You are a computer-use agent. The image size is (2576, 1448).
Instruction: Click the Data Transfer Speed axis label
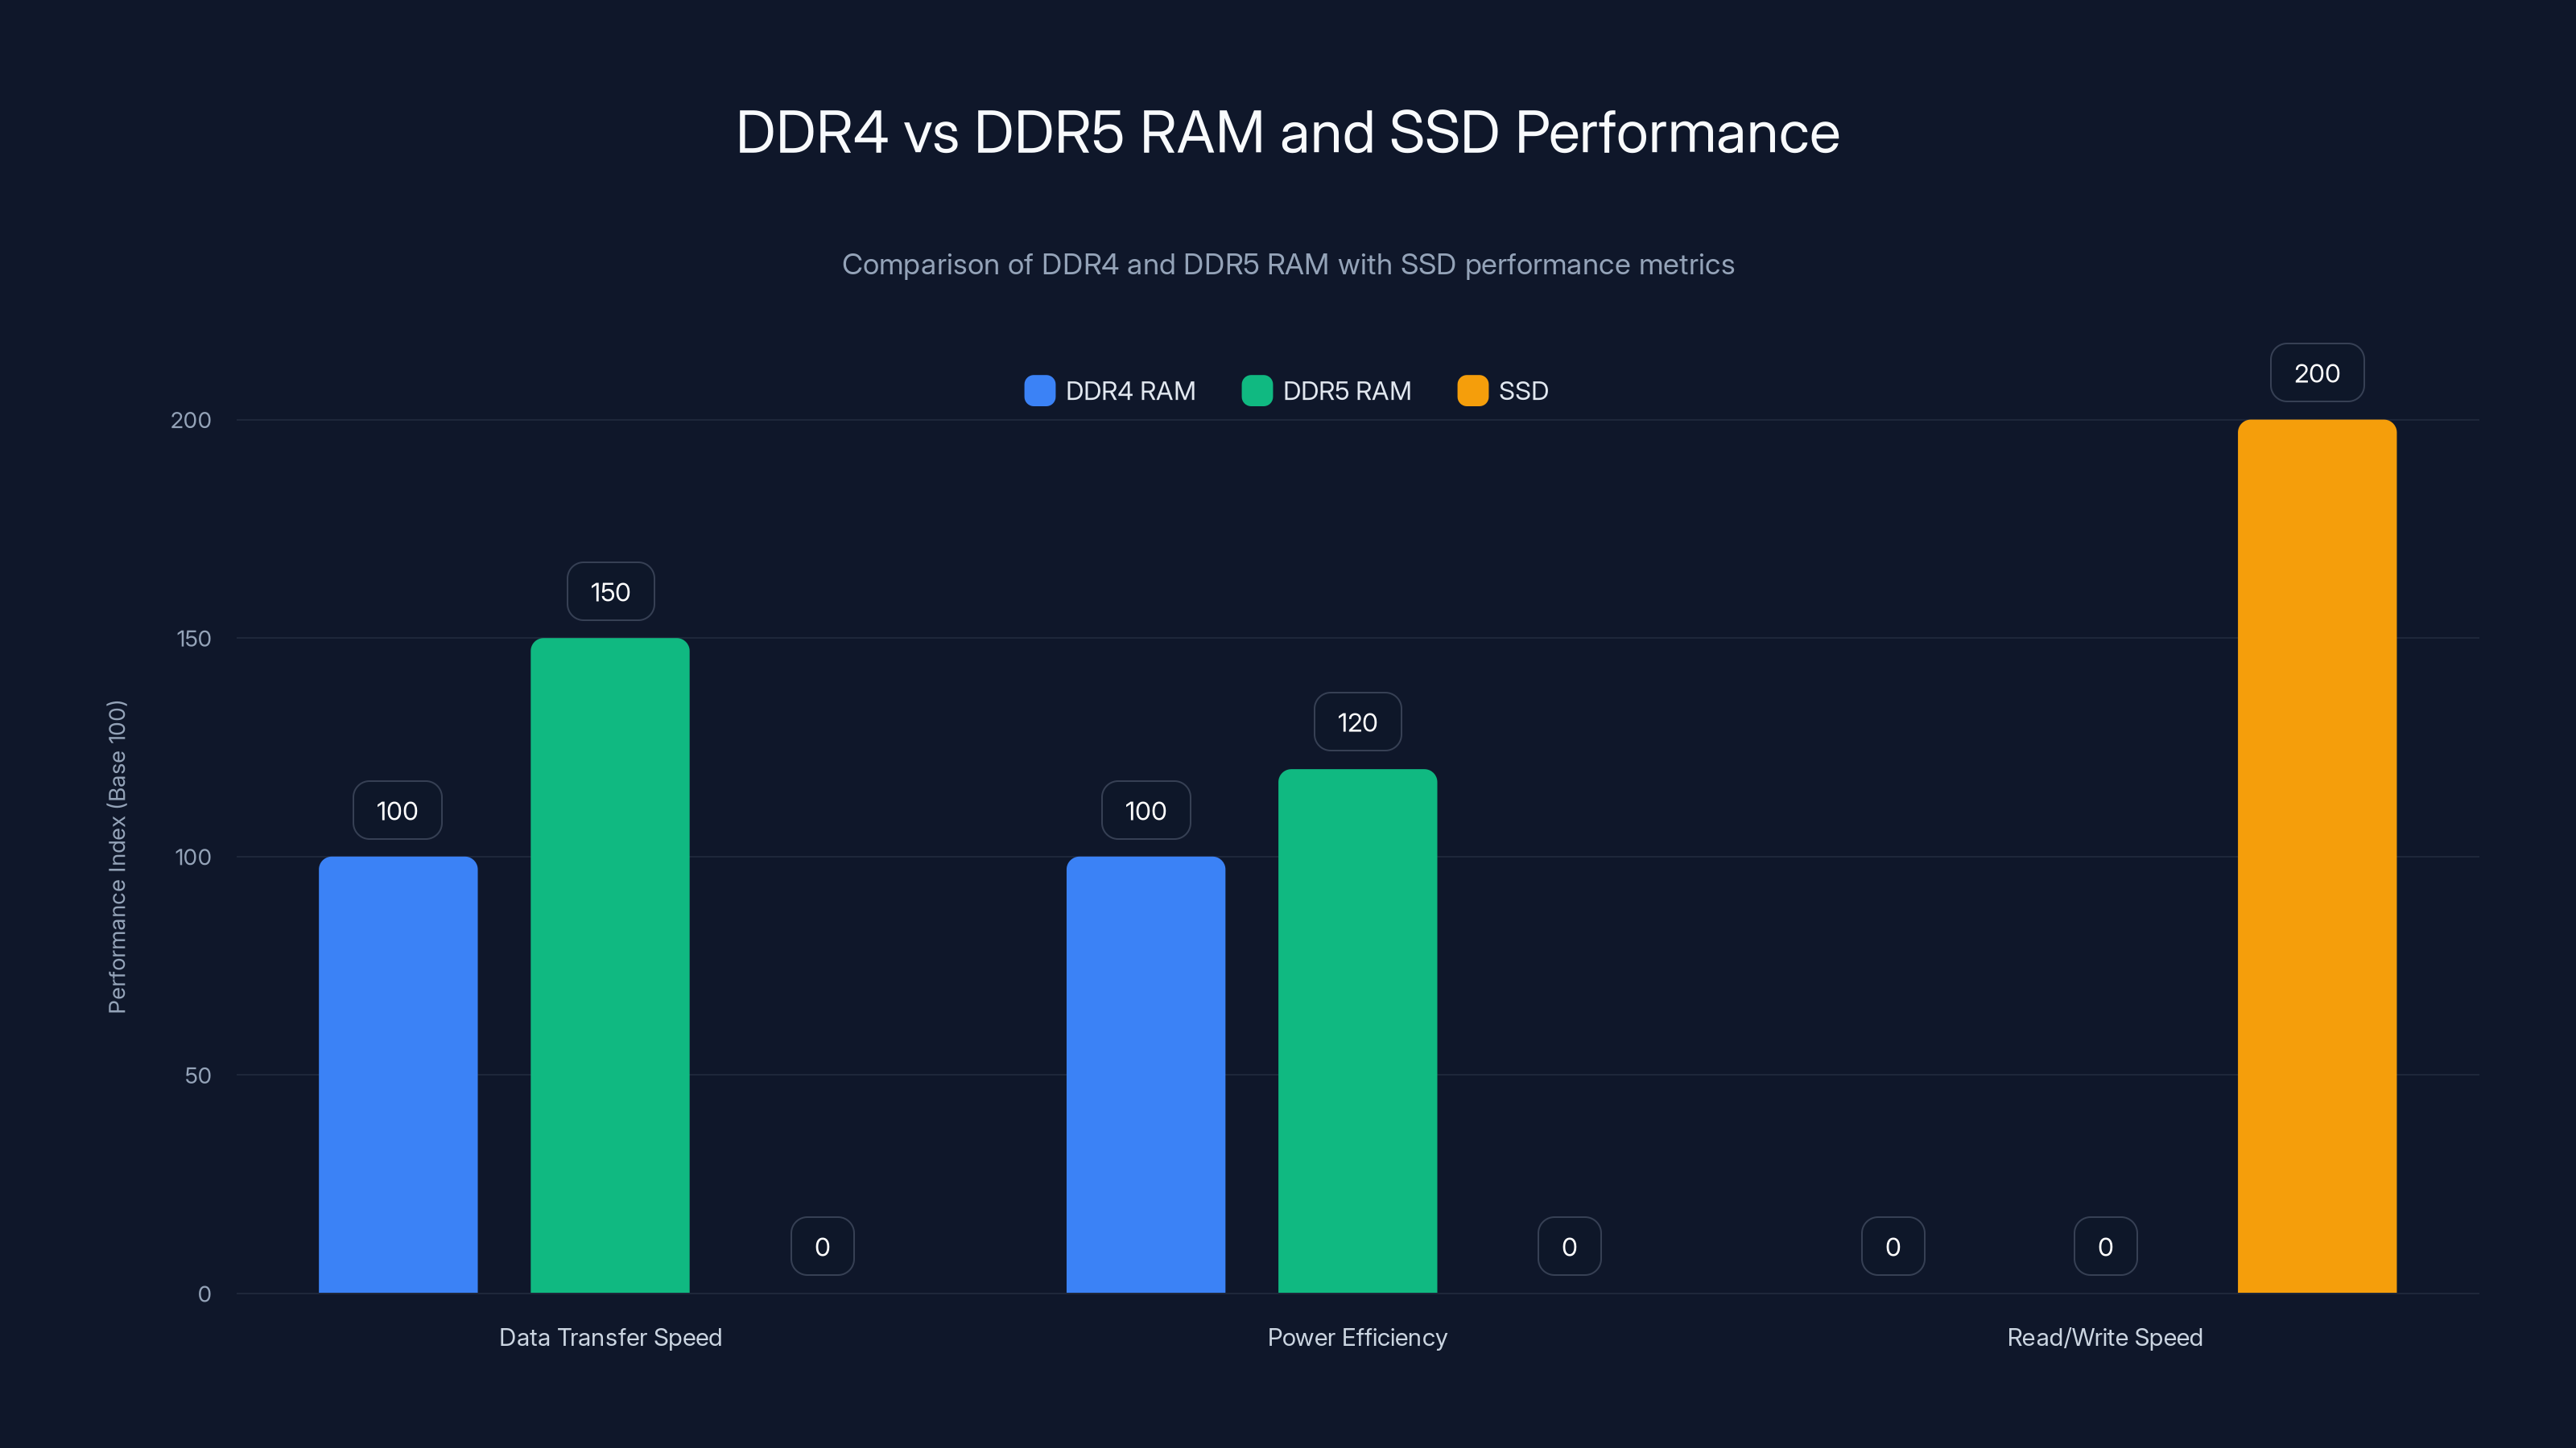[610, 1337]
